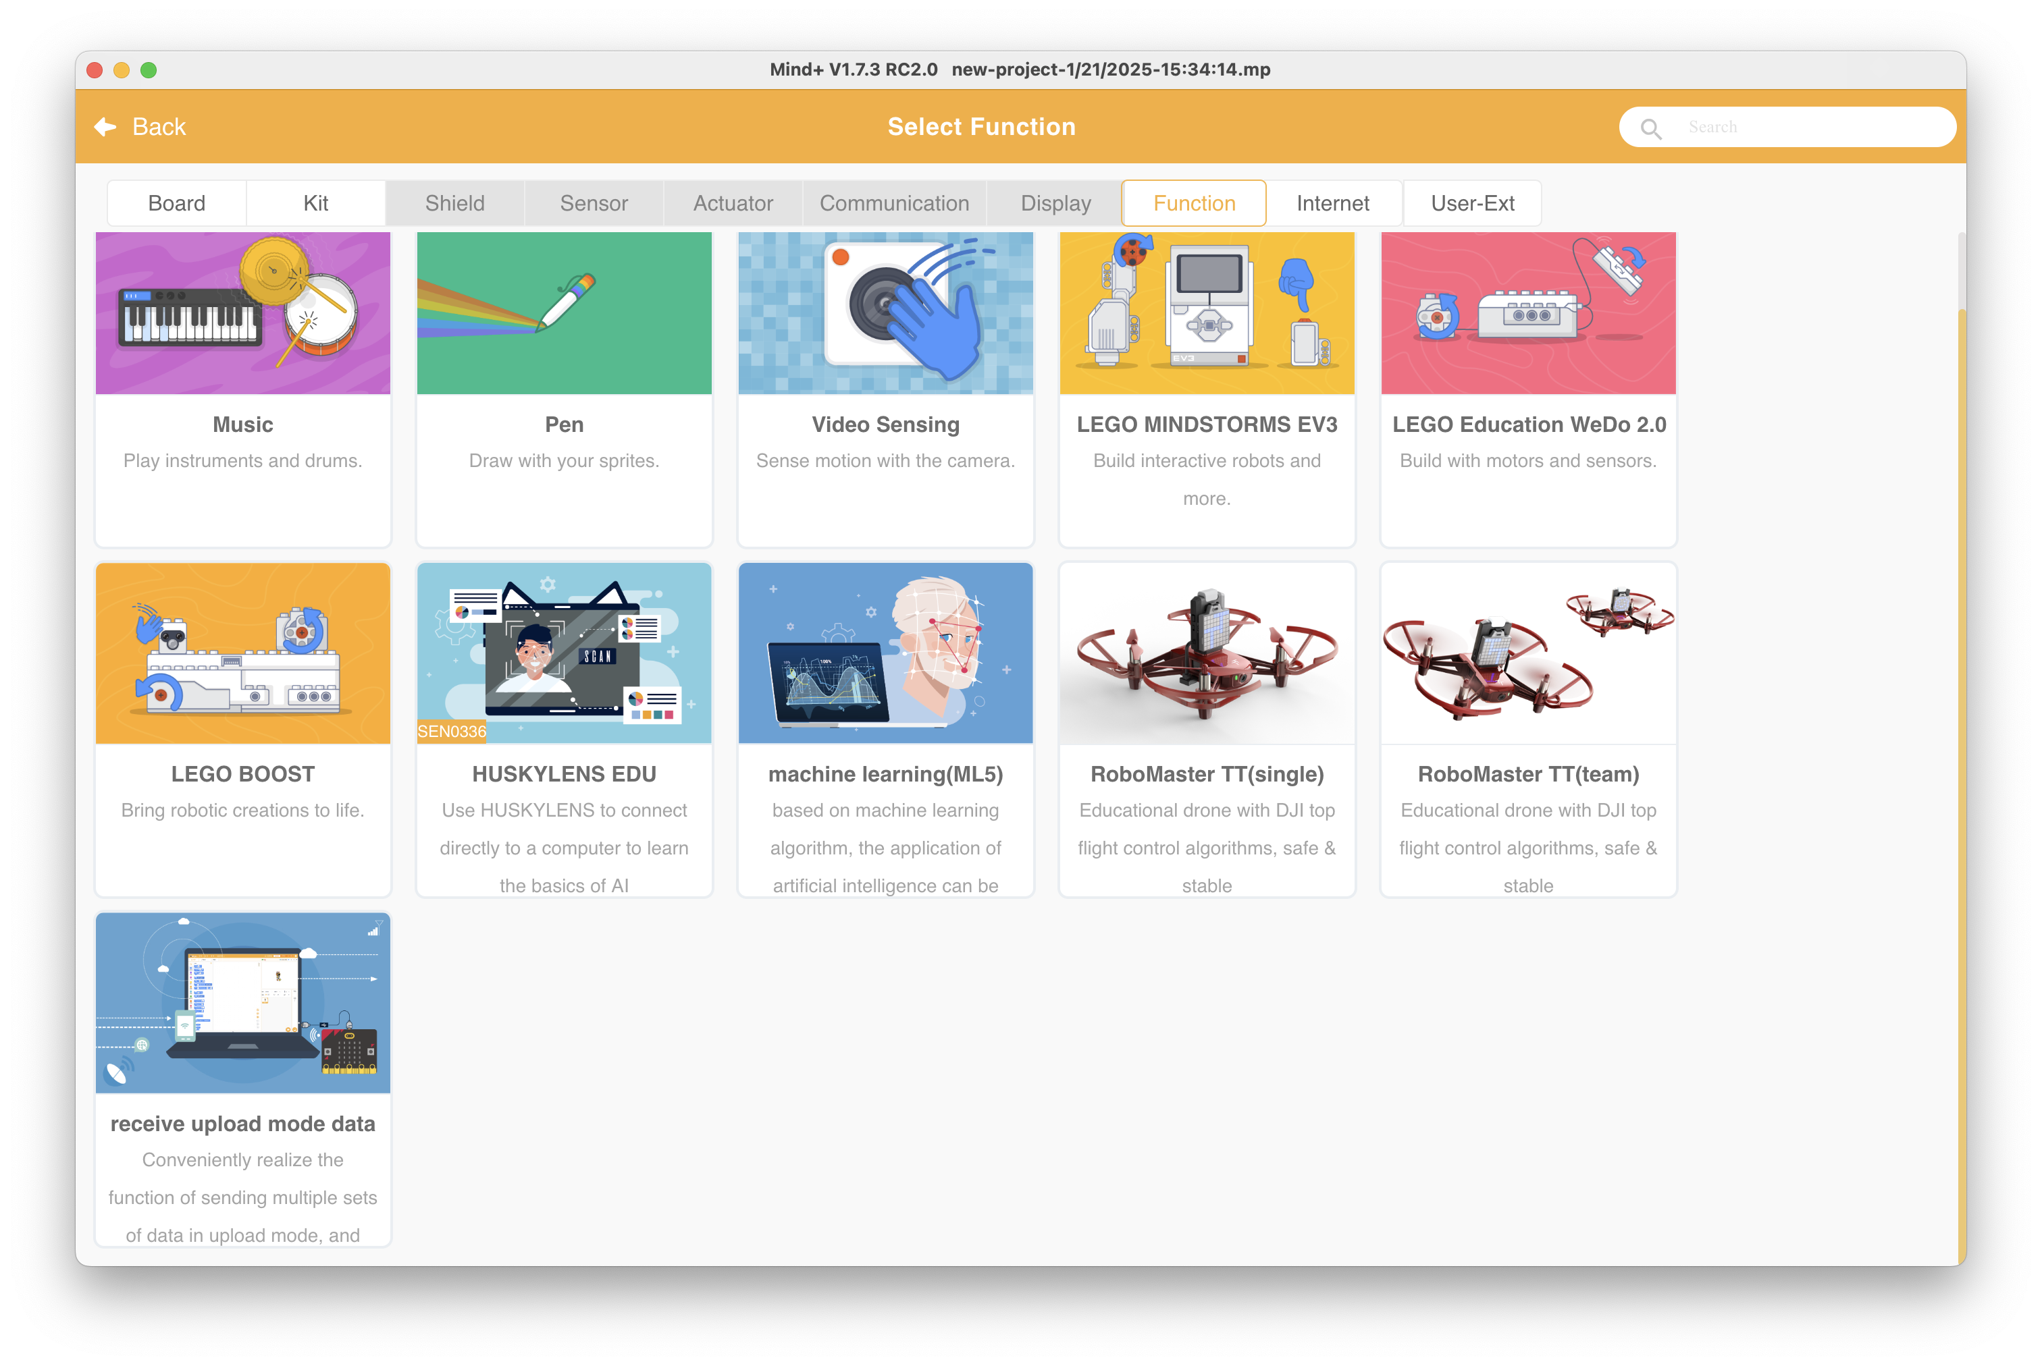Click the HUSKYLENS EDU title
Screen dimensions: 2042x1366
coord(565,773)
